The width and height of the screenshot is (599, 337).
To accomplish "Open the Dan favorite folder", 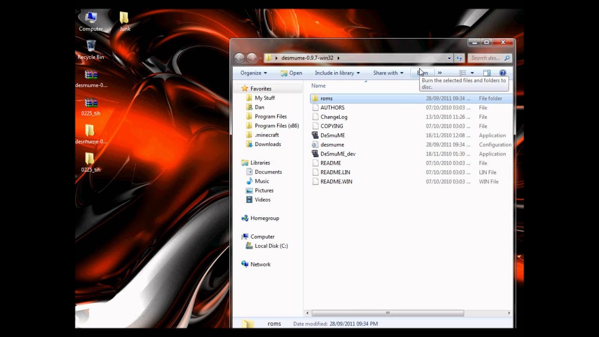I will pos(259,107).
